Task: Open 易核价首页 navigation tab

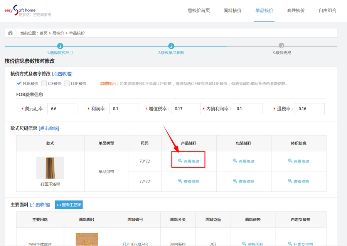Action: (199, 10)
